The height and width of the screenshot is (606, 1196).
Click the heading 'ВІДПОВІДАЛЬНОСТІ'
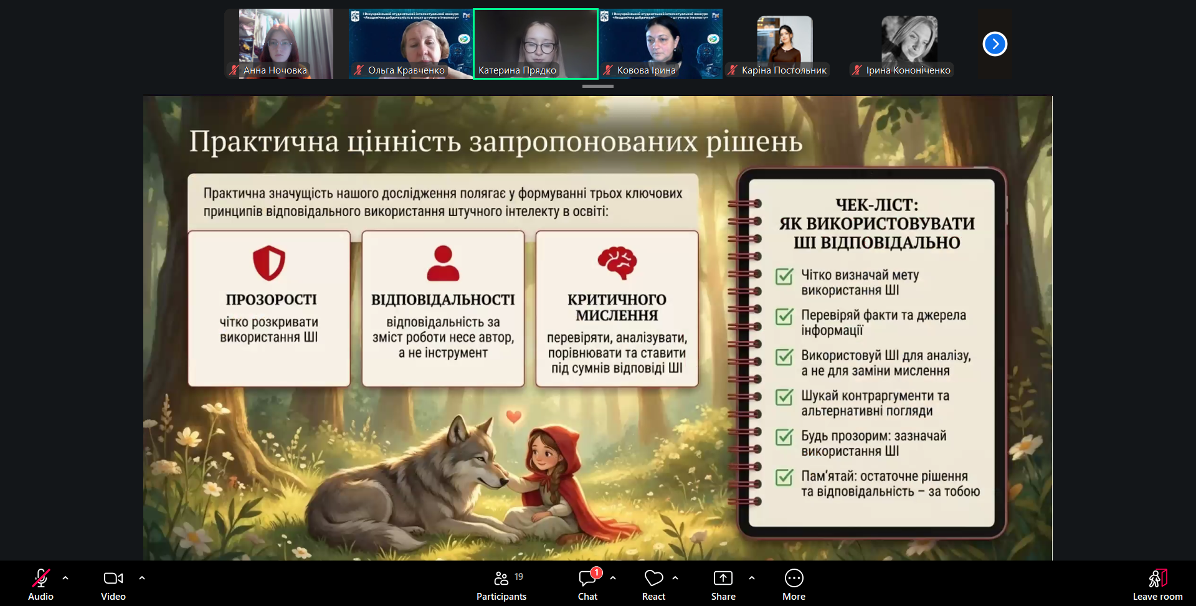pyautogui.click(x=443, y=300)
